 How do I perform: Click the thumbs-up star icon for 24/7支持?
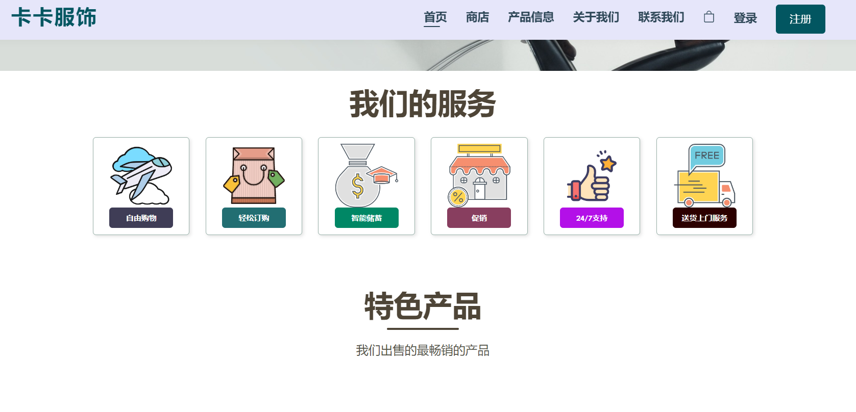[x=592, y=175]
